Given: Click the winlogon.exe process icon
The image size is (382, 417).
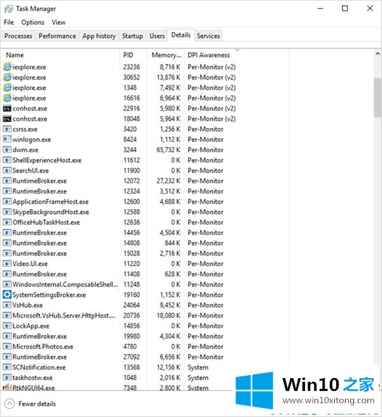Looking at the screenshot, I should (7, 139).
